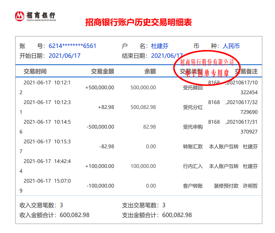Image resolution: width=275 pixels, height=233 pixels.
Task: Click the account holder name after 户名
Action: (x=159, y=46)
